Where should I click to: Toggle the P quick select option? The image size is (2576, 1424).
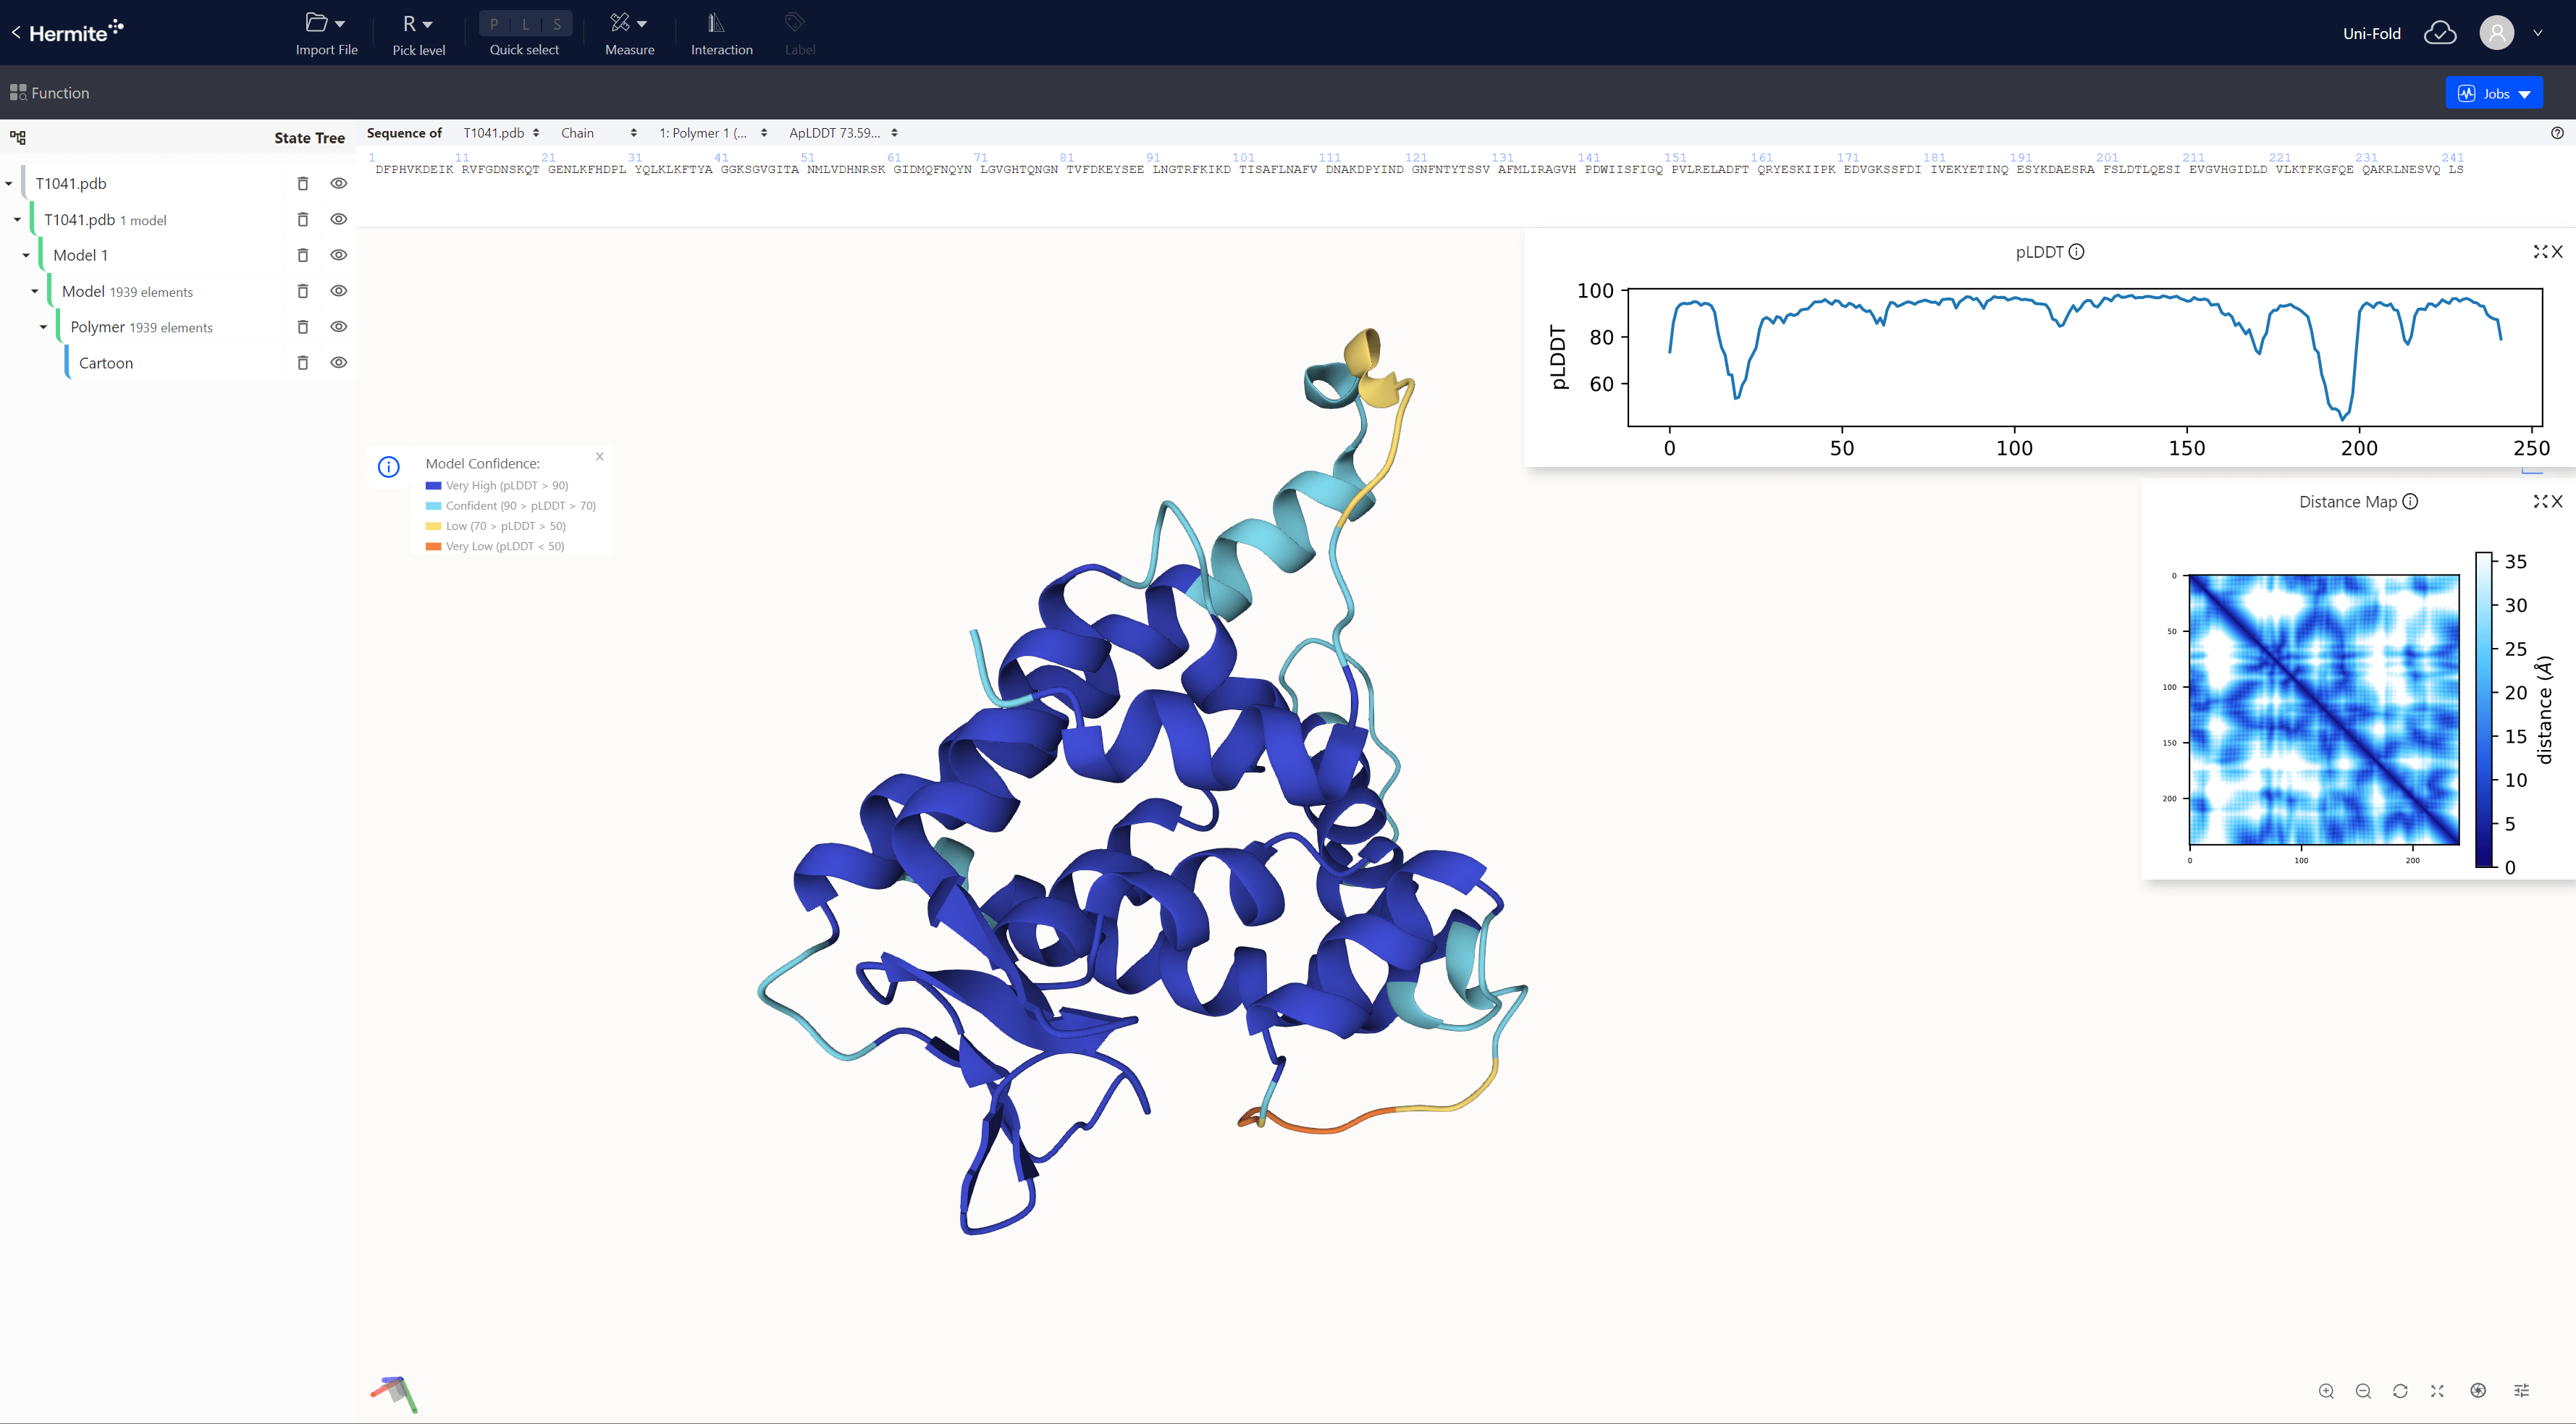pyautogui.click(x=494, y=24)
